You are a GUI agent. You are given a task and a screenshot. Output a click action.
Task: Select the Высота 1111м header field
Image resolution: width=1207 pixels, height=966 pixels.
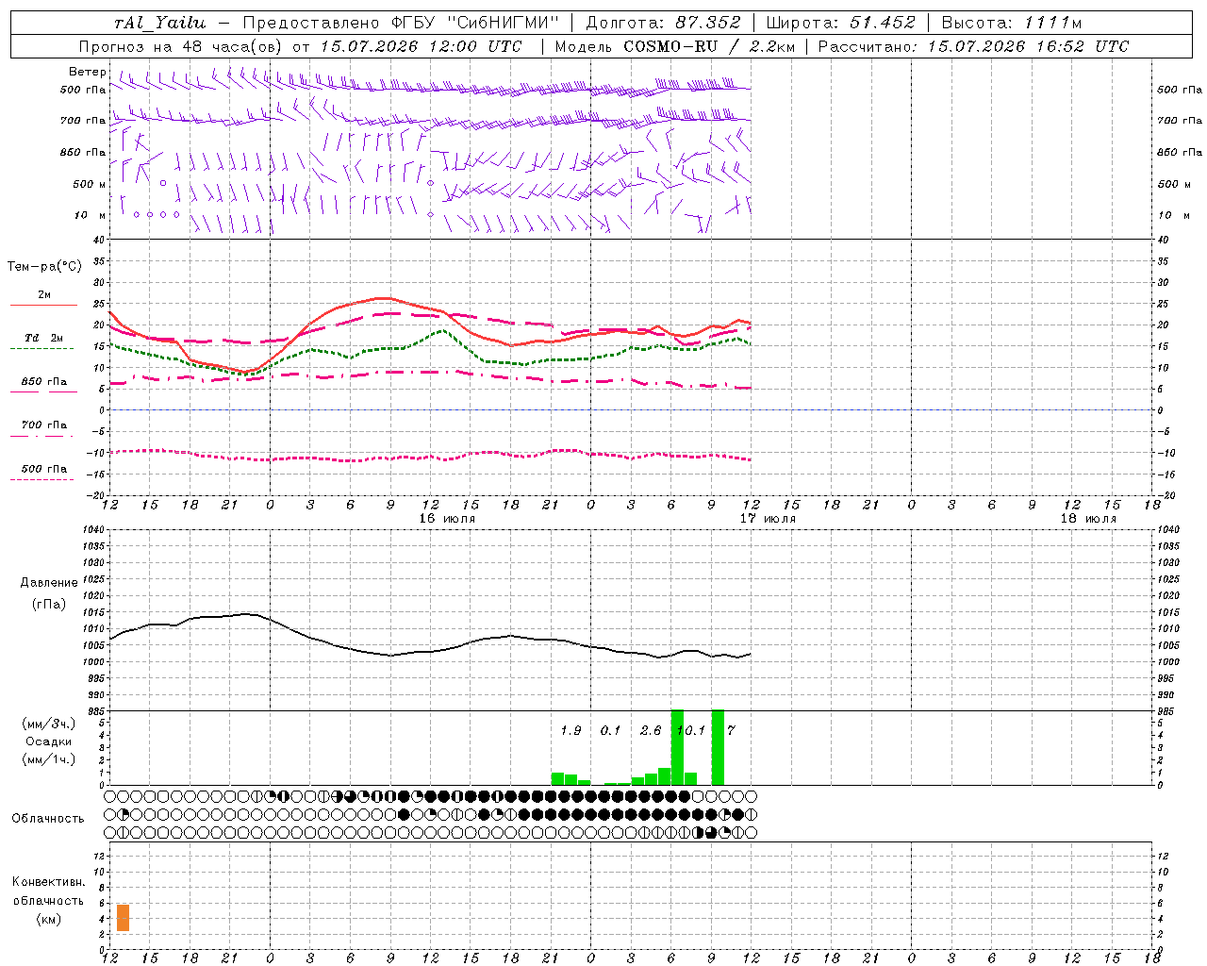click(x=1011, y=23)
